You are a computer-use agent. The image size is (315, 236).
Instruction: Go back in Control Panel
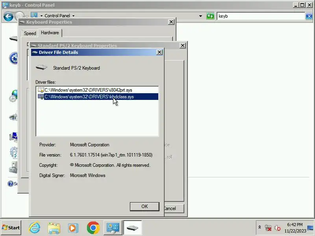click(8, 16)
